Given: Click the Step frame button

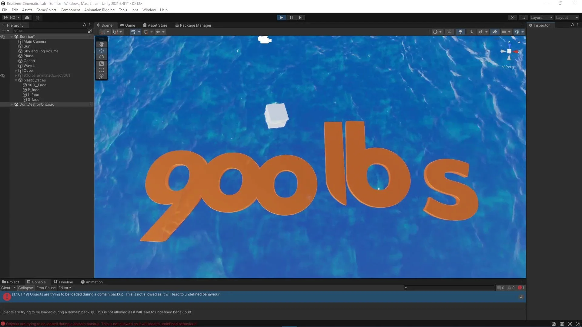Looking at the screenshot, I should tap(300, 18).
